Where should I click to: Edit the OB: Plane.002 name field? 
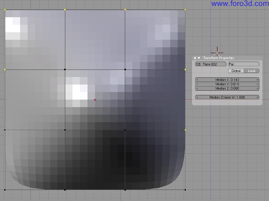pyautogui.click(x=211, y=64)
